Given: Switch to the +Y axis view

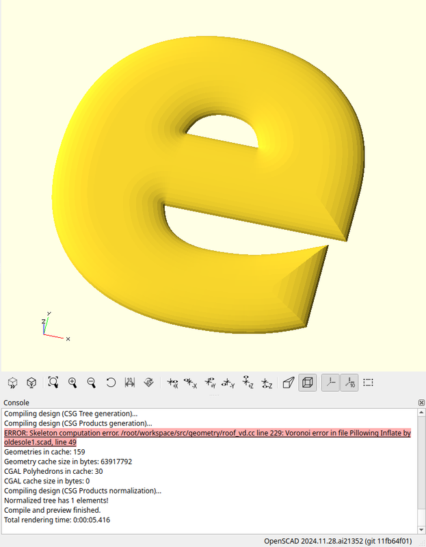Looking at the screenshot, I should click(210, 383).
